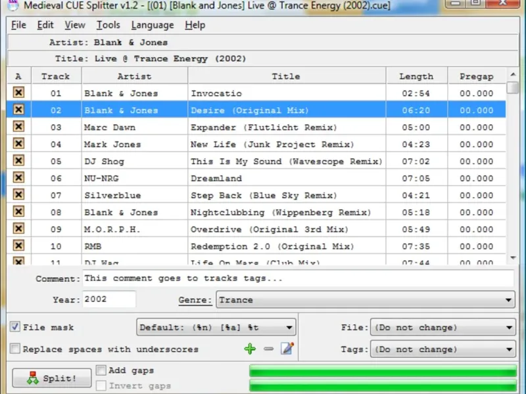Select the Desire (Original Mix) title cell
The width and height of the screenshot is (526, 394).
click(x=287, y=110)
